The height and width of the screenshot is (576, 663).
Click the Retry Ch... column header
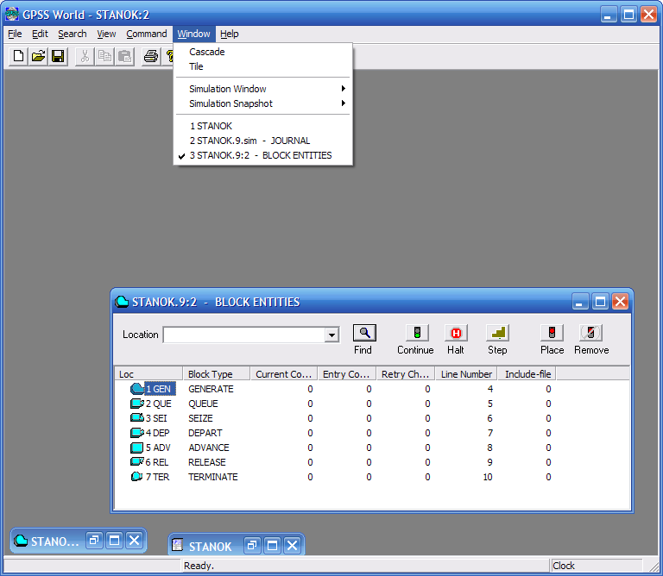tap(406, 374)
